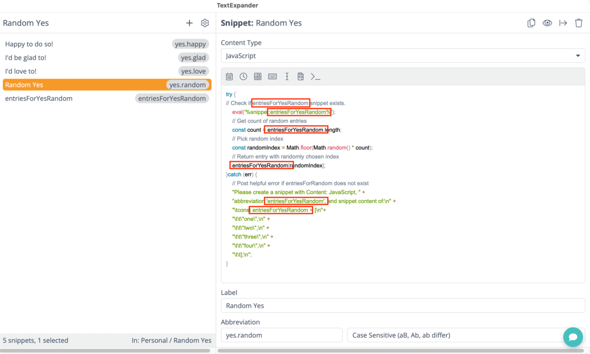This screenshot has width=590, height=354.
Task: Preview the snippet with the eye icon
Action: [547, 23]
